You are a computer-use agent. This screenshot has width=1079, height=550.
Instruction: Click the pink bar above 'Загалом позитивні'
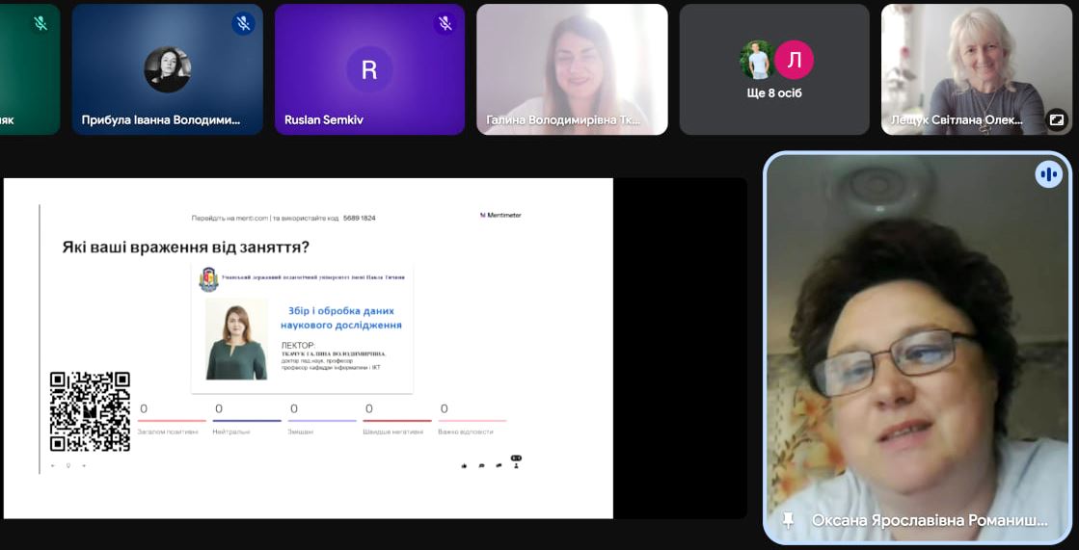click(x=172, y=420)
